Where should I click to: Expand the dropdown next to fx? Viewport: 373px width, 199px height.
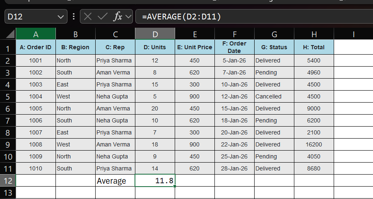click(x=128, y=17)
